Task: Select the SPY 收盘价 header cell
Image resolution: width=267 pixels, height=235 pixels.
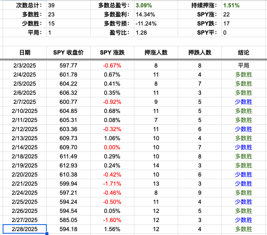Action: (68, 52)
